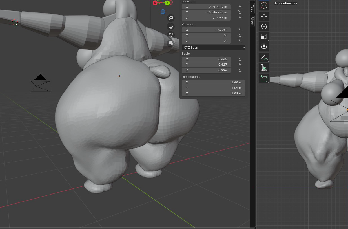
Task: Click the red X axis on the navigation gizmo
Action: pyautogui.click(x=155, y=3)
